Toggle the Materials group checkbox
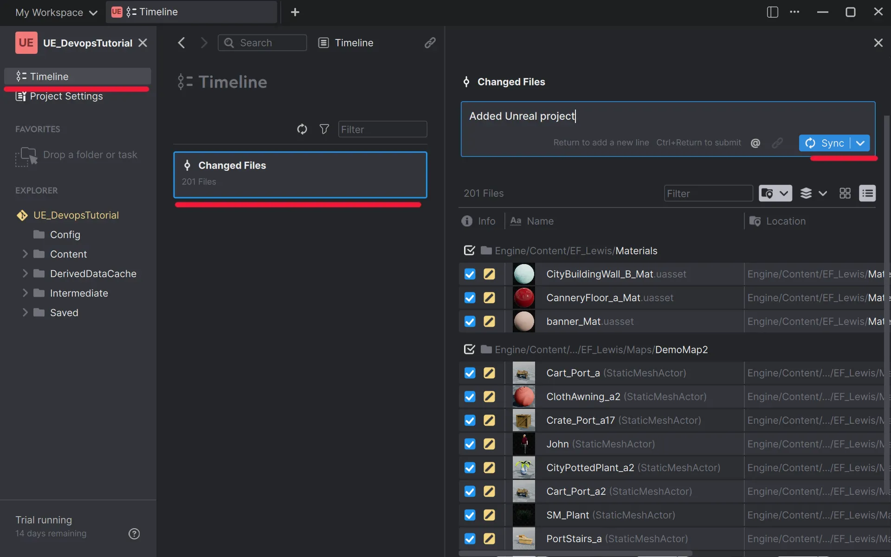This screenshot has height=557, width=891. (469, 250)
